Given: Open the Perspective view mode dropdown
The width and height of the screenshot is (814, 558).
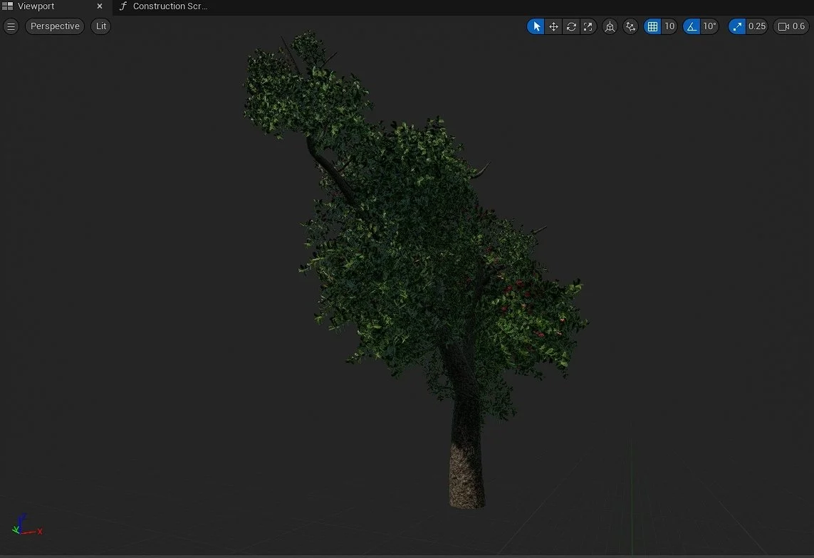Looking at the screenshot, I should pos(54,26).
